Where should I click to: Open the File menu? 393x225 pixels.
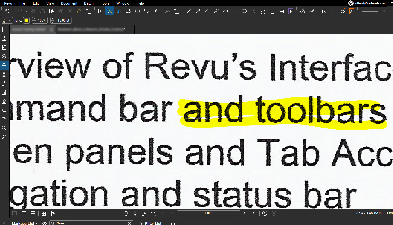point(22,3)
